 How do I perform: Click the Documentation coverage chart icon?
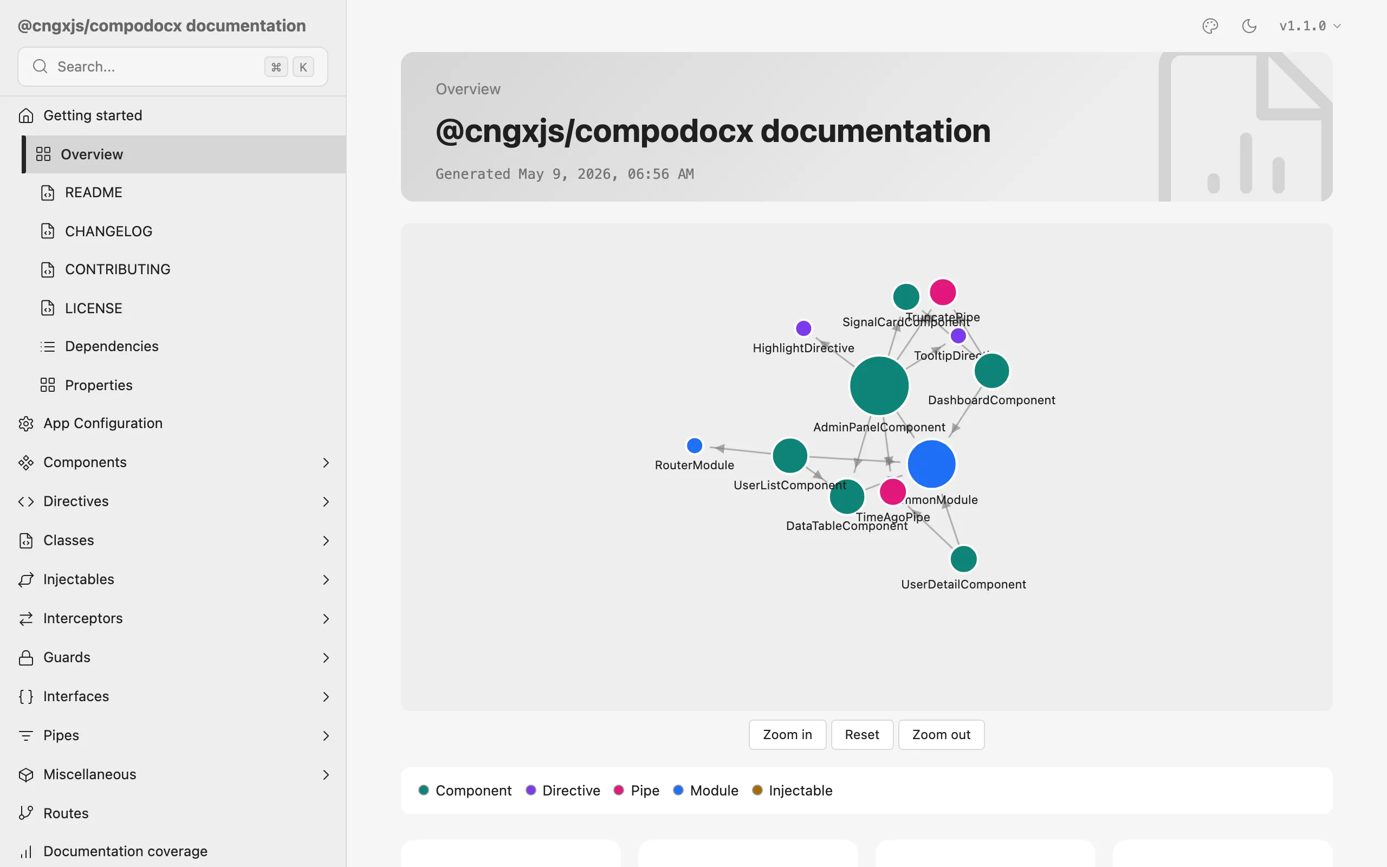pyautogui.click(x=26, y=851)
